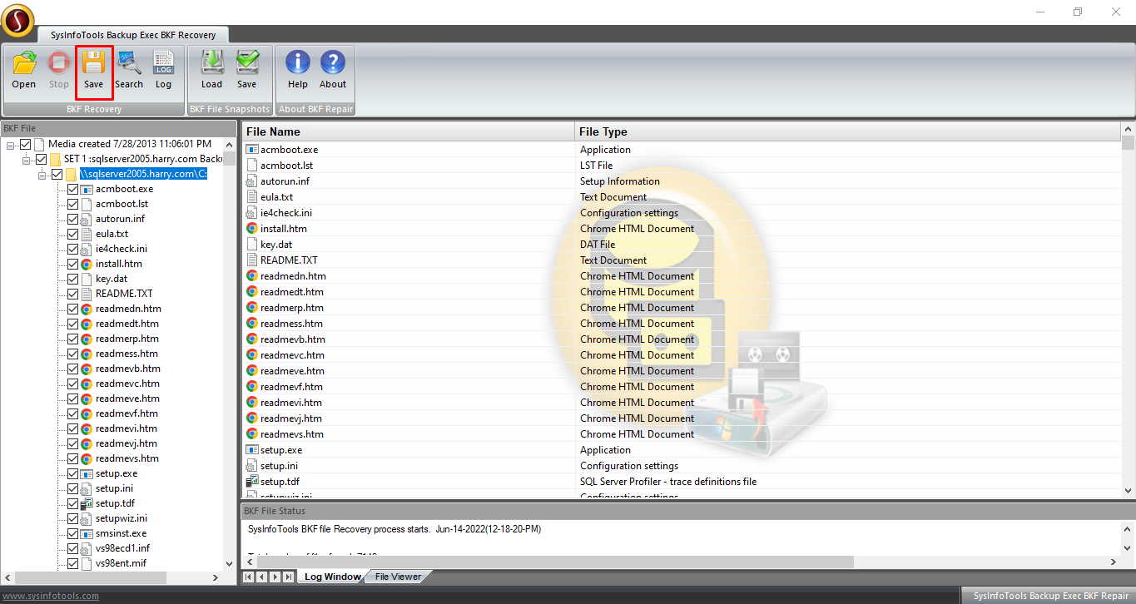Switch to the File Viewer tab

click(398, 577)
